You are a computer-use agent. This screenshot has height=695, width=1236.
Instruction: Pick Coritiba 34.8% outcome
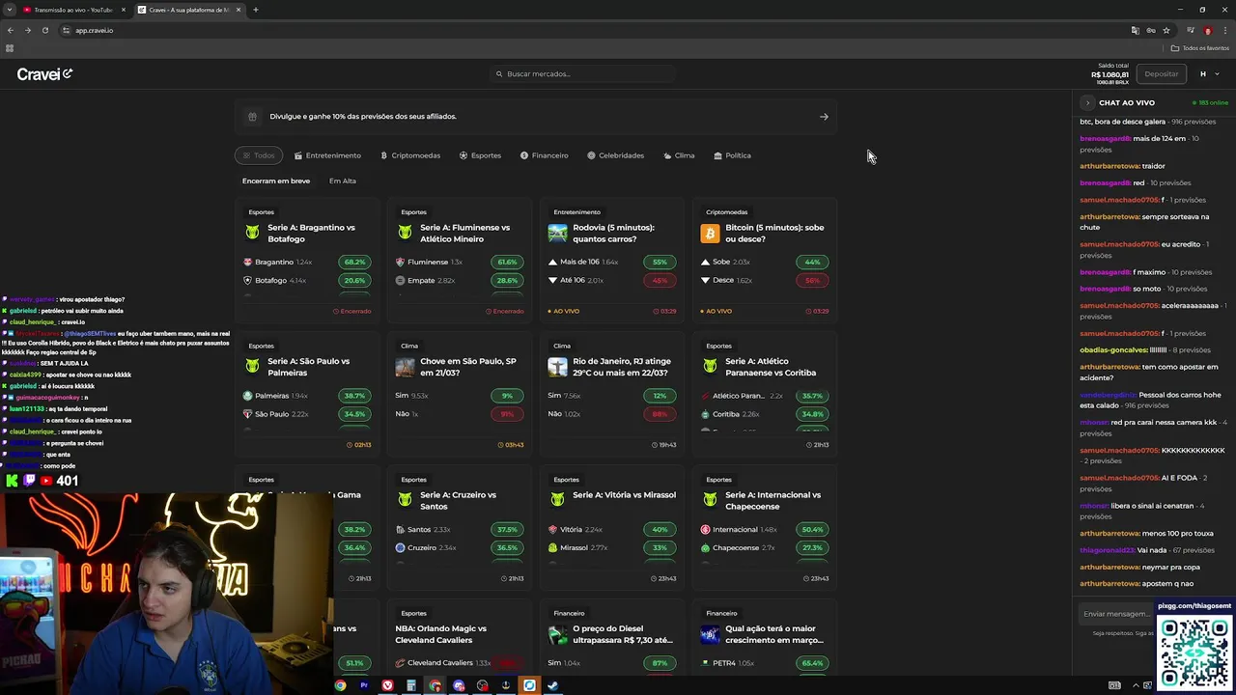pos(812,414)
